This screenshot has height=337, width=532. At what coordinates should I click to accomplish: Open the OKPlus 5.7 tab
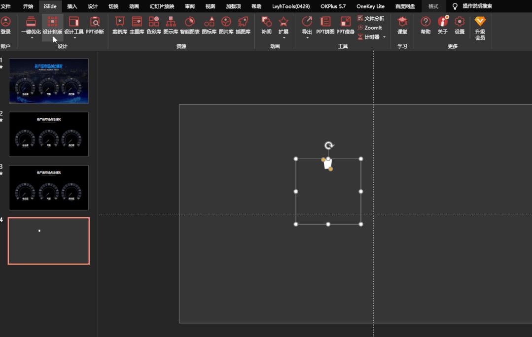click(333, 6)
